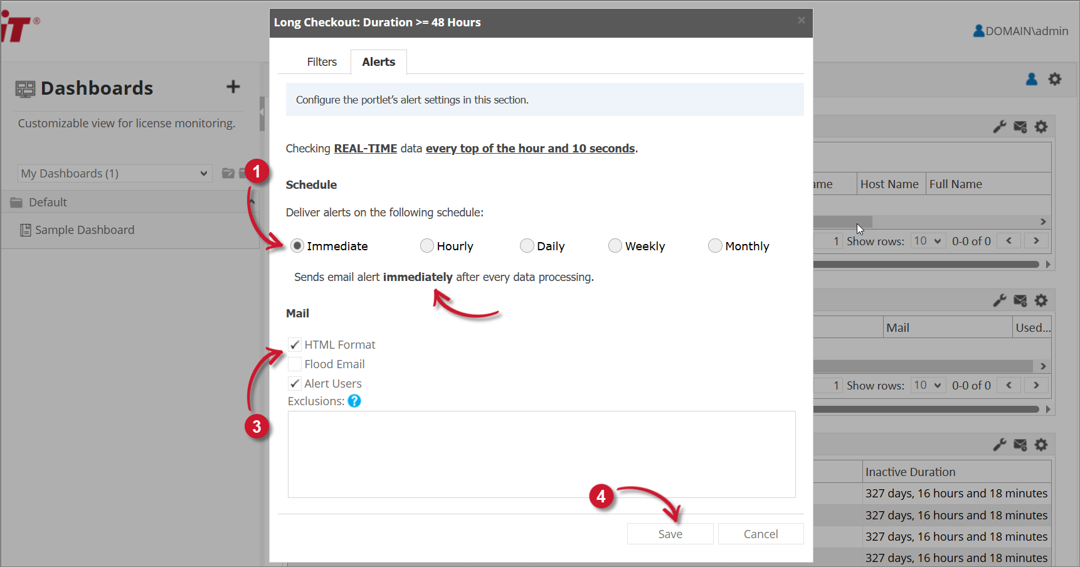Switch to the Filters tab
1080x567 pixels.
pos(322,61)
